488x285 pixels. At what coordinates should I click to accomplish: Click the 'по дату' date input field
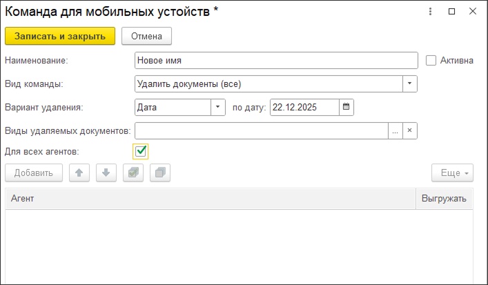[304, 107]
